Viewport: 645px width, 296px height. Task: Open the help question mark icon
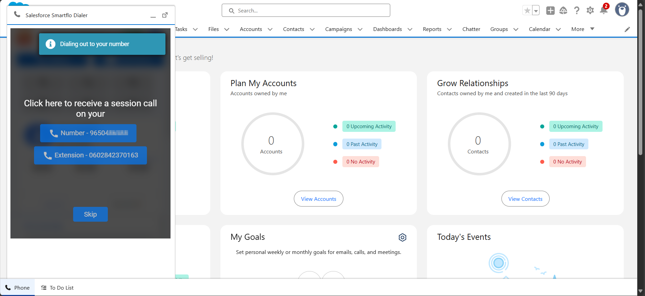(577, 10)
